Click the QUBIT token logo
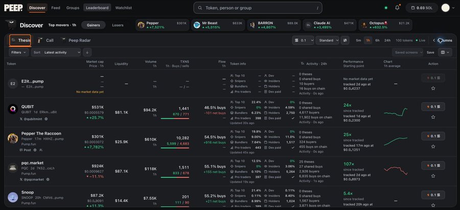 point(13,109)
